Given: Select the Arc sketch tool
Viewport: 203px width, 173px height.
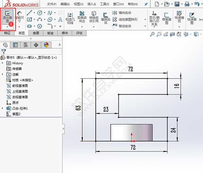Looking at the screenshot, I should click(40, 20).
